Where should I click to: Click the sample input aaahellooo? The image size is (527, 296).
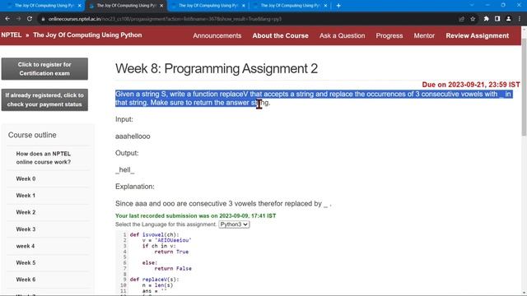click(x=133, y=136)
